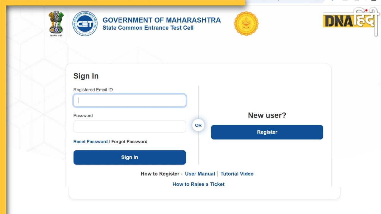
Task: Click the Indian national emblem icon
Action: (56, 23)
